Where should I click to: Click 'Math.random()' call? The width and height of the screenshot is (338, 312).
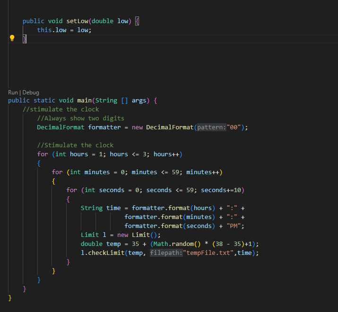click(177, 244)
